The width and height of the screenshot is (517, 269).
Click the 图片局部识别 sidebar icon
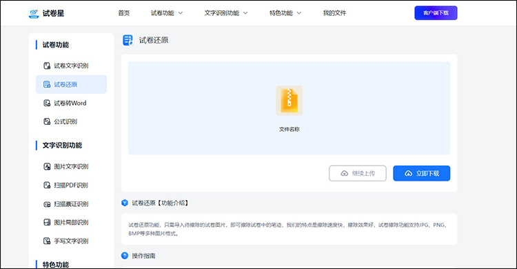point(47,222)
